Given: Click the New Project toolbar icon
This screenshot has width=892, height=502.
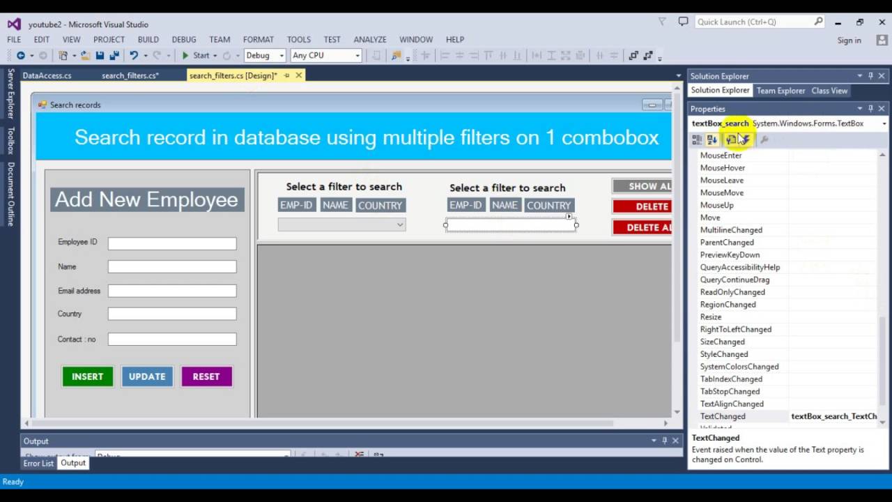Looking at the screenshot, I should click(63, 56).
